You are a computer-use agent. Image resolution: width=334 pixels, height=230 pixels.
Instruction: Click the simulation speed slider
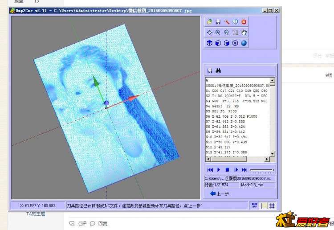262,170
